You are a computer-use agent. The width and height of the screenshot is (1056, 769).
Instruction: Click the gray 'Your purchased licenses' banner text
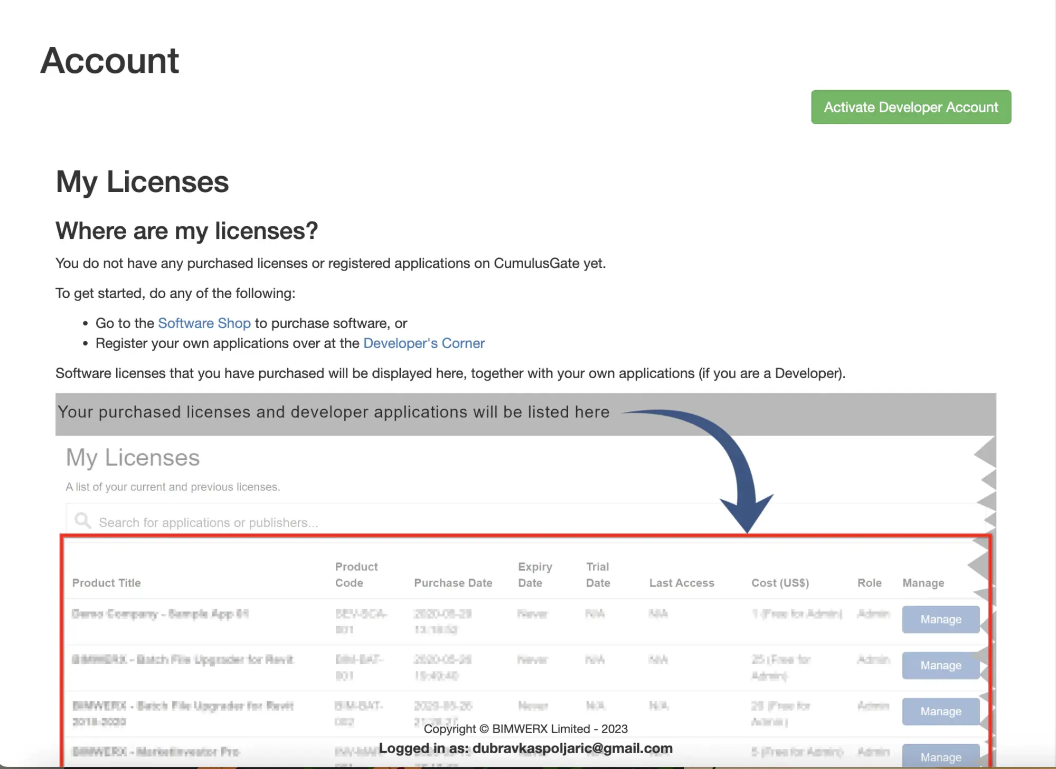(x=334, y=412)
